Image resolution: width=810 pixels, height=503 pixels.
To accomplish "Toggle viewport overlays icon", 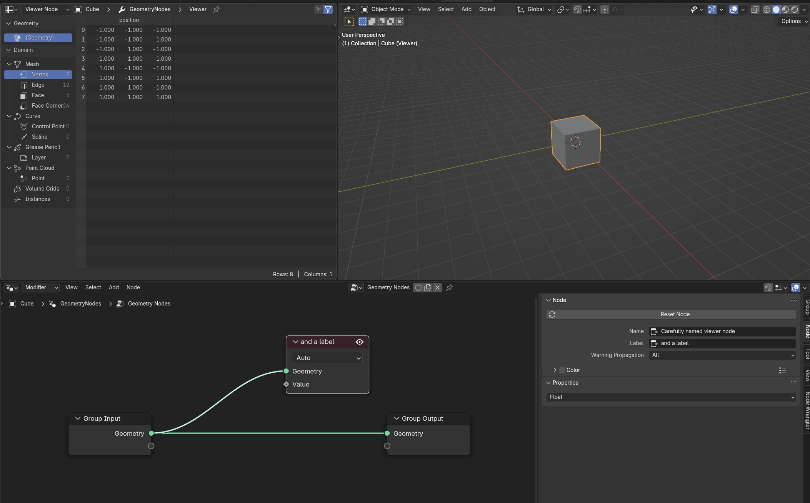I will 733,10.
